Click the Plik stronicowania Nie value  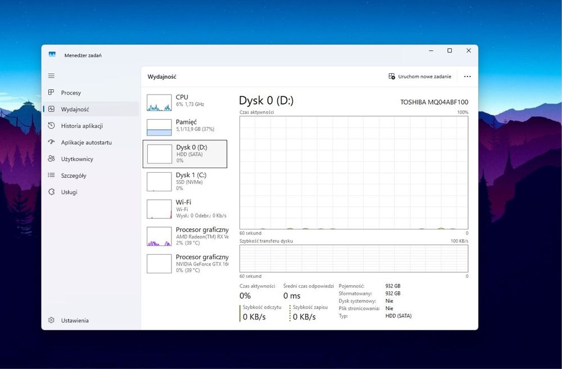click(x=389, y=308)
